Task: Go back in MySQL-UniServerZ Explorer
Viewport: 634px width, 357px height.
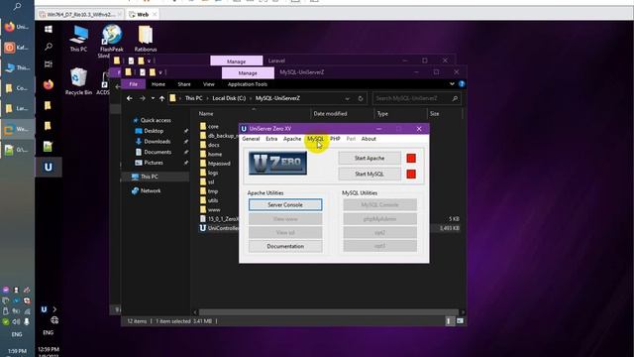Action: pyautogui.click(x=129, y=98)
